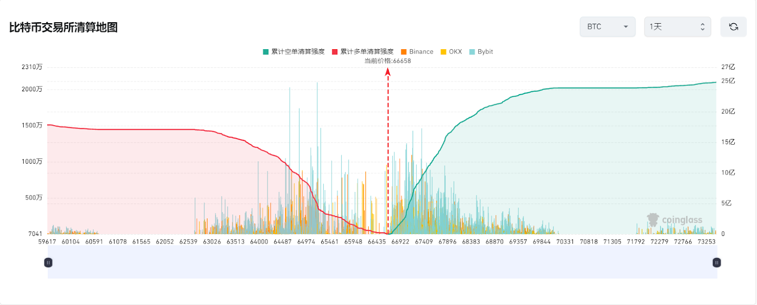Click the 27亿 right axis label
Screen dimensions: 757x305
click(x=728, y=67)
